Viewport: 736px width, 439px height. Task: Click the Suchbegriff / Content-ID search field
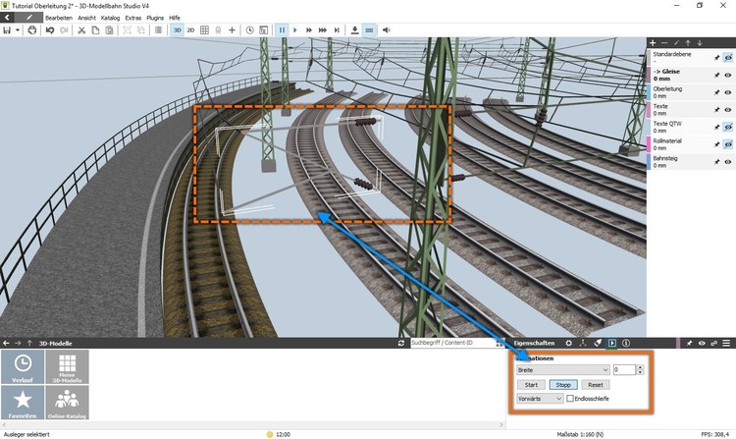[453, 343]
